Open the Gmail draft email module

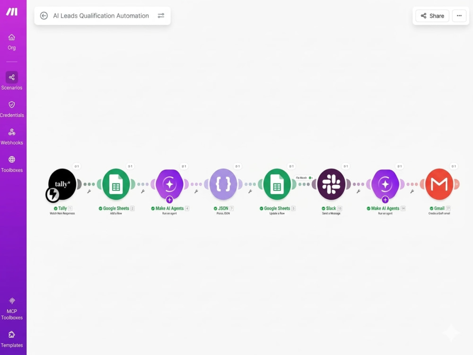439,184
